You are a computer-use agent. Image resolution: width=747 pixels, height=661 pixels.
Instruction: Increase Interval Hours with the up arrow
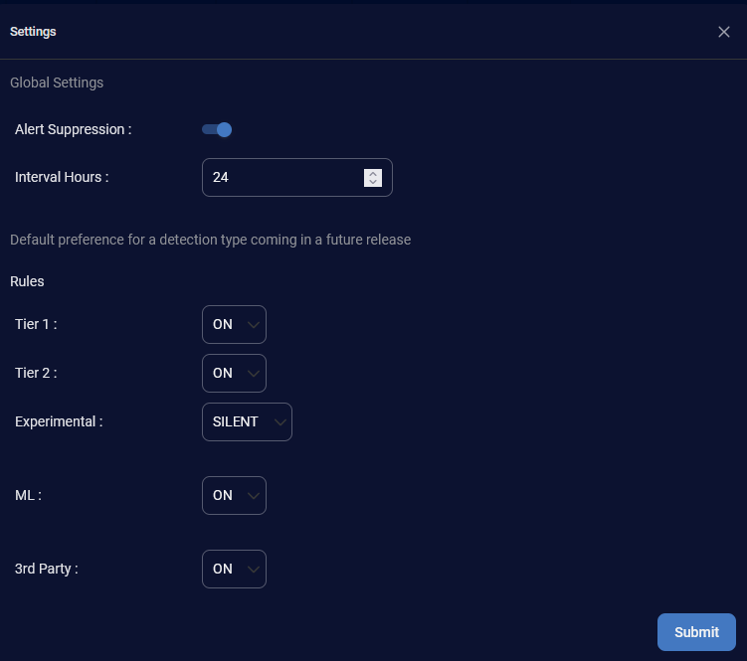pos(373,173)
